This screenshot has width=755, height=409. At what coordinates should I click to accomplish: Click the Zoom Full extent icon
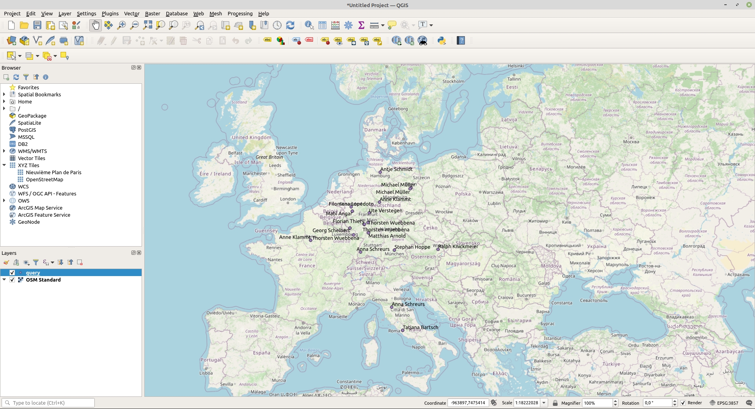147,26
